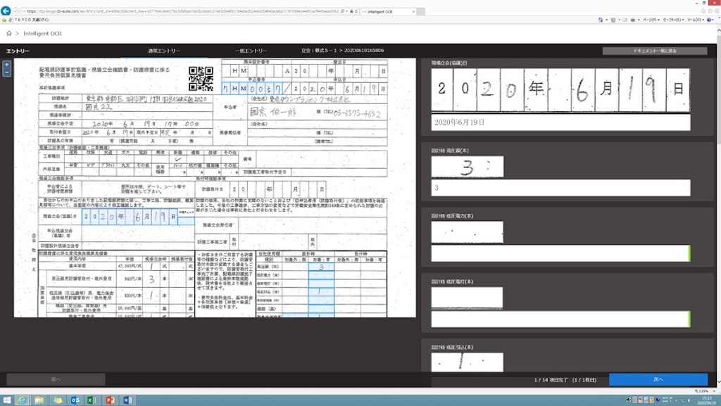
Task: Open Excel from the taskbar
Action: 92,400
